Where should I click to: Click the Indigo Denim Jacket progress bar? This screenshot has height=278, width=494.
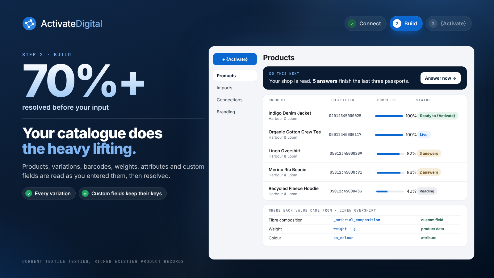click(389, 116)
